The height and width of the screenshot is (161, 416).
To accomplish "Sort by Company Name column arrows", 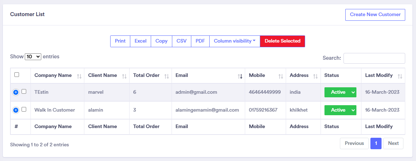I will [79, 76].
